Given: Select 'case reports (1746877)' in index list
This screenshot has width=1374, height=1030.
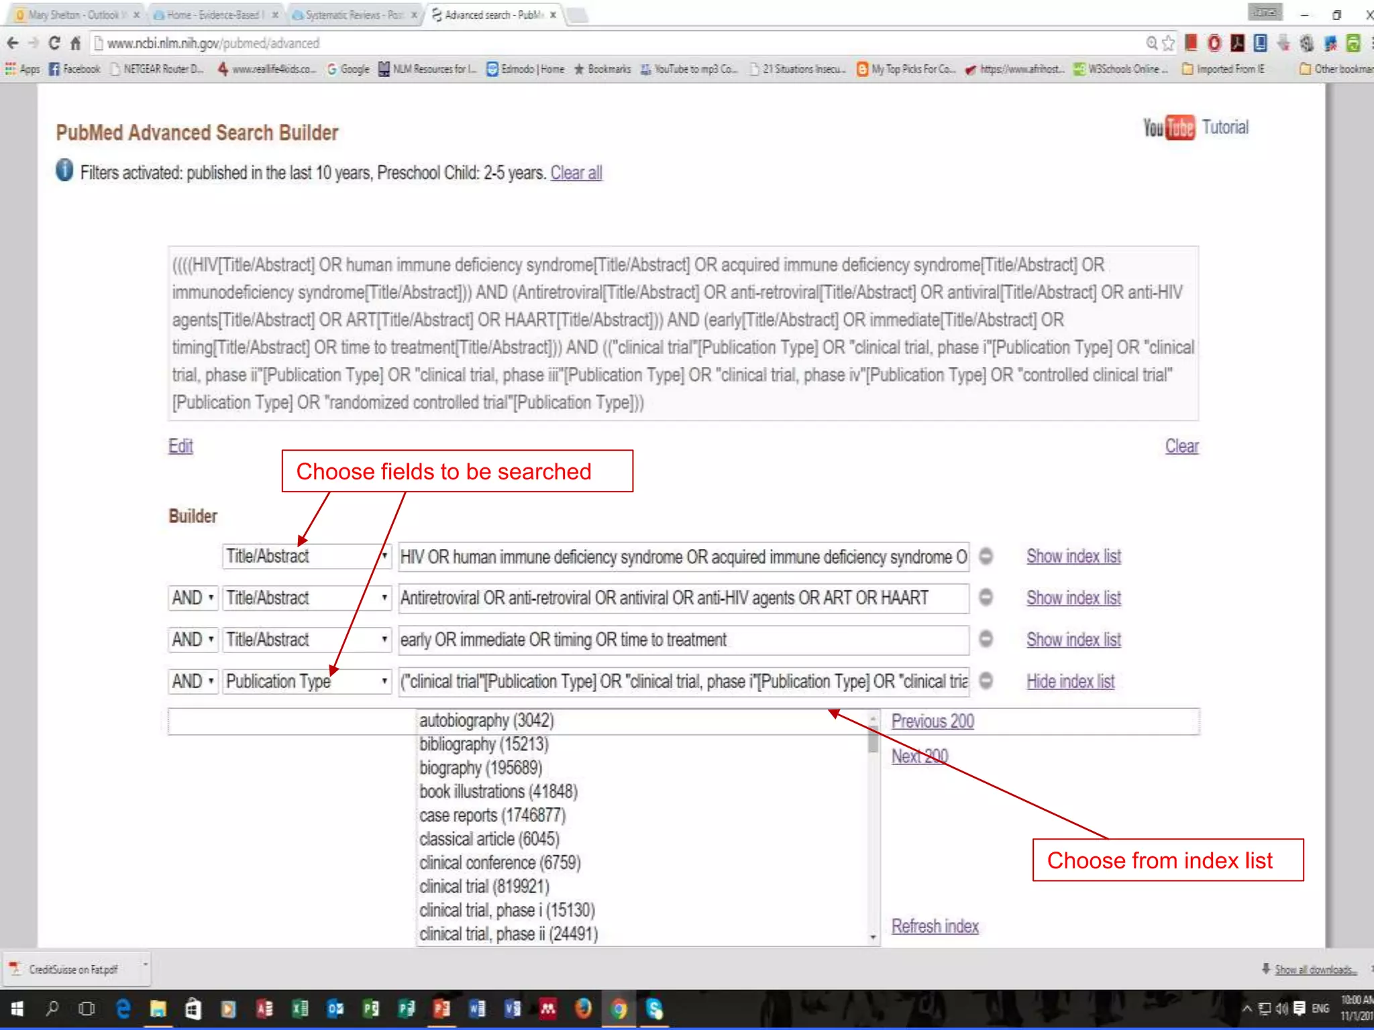Looking at the screenshot, I should pos(492,815).
